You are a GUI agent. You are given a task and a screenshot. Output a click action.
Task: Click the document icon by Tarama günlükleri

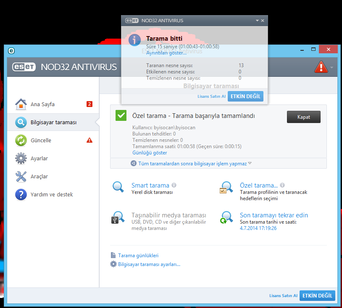(x=113, y=255)
